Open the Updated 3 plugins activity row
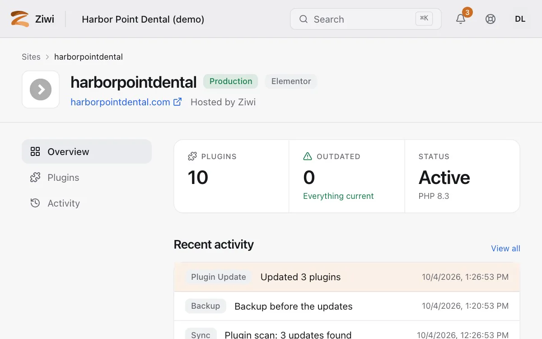The width and height of the screenshot is (542, 339). (347, 277)
